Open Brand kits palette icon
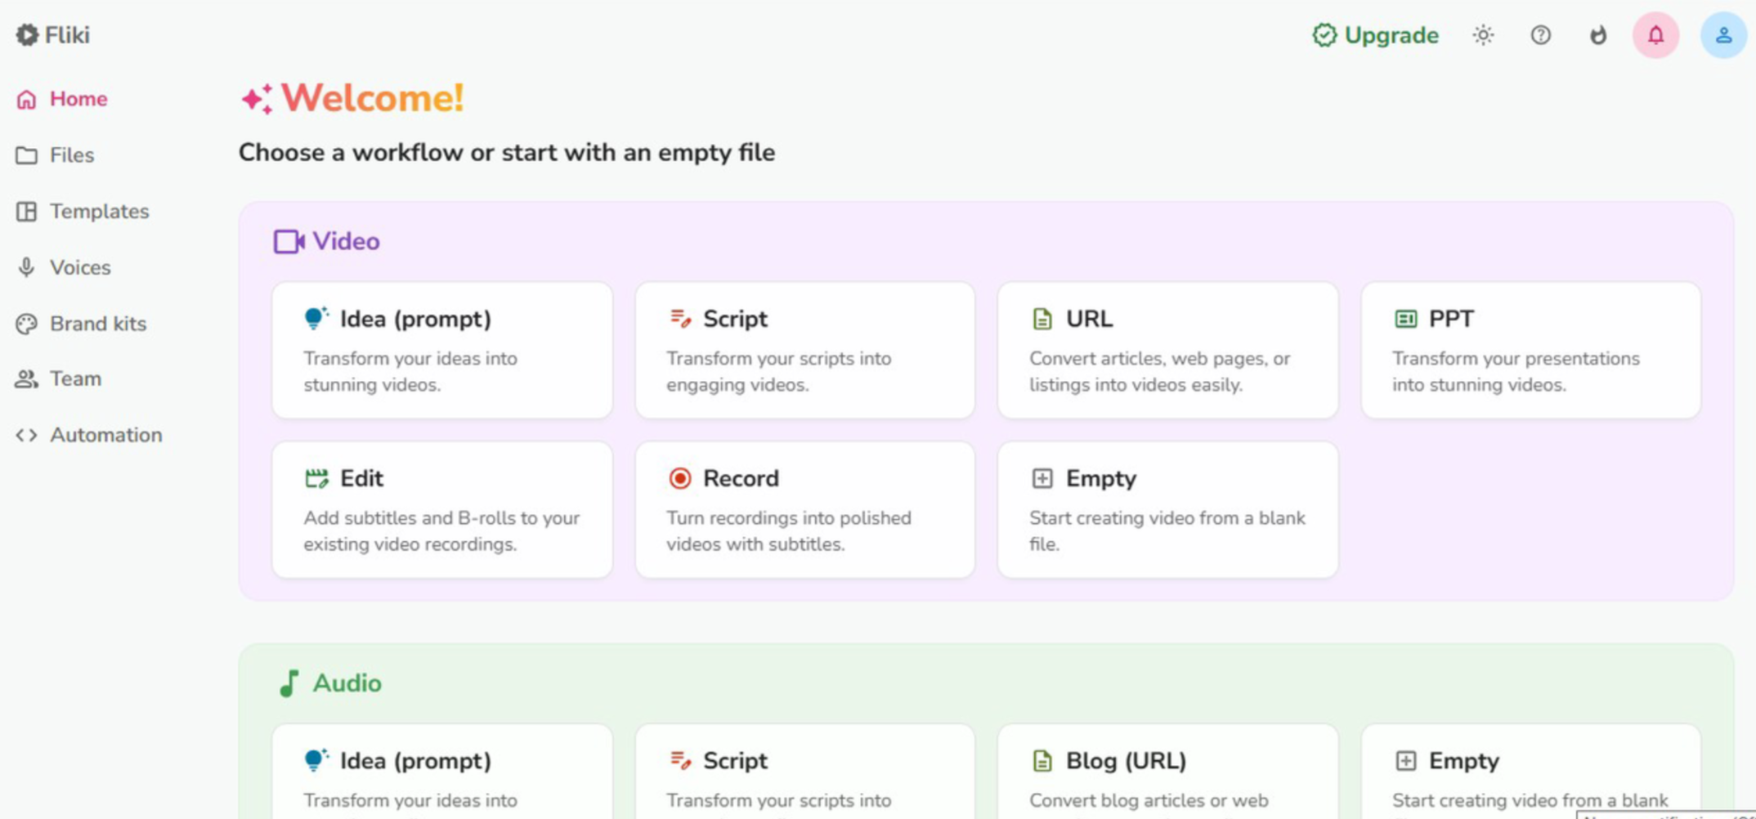Image resolution: width=1756 pixels, height=819 pixels. (26, 324)
